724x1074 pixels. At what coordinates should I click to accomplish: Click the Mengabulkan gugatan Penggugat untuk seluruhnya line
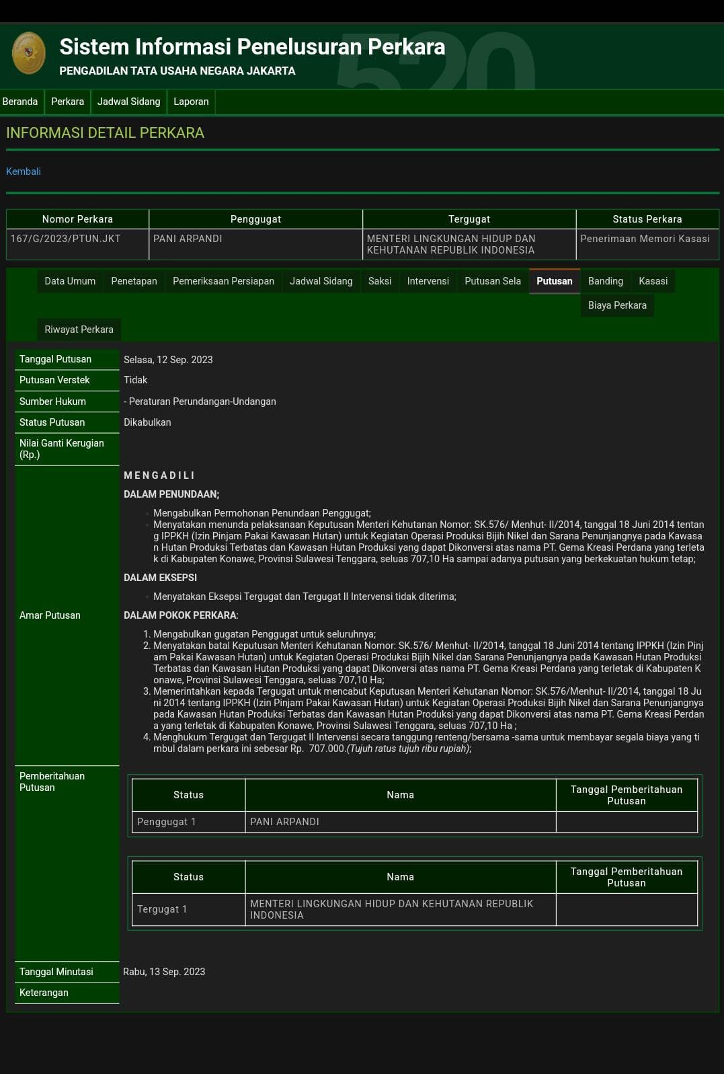click(x=264, y=634)
